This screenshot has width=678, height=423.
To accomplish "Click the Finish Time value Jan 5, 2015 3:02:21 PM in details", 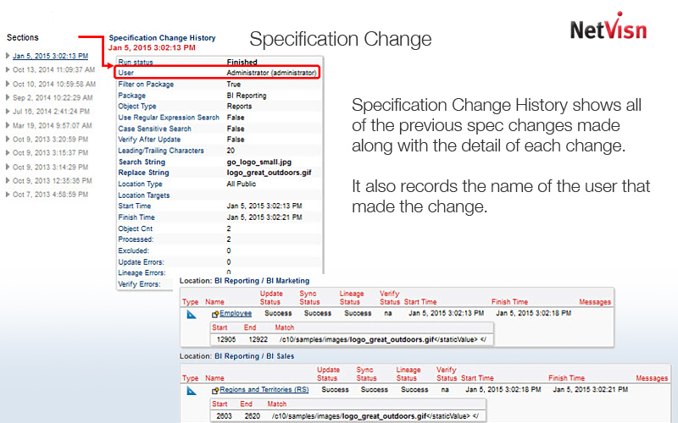I will click(264, 217).
